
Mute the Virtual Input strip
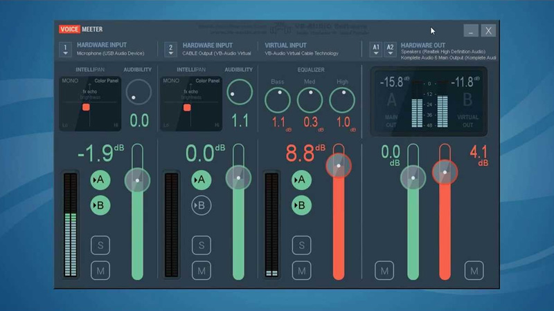click(x=301, y=270)
